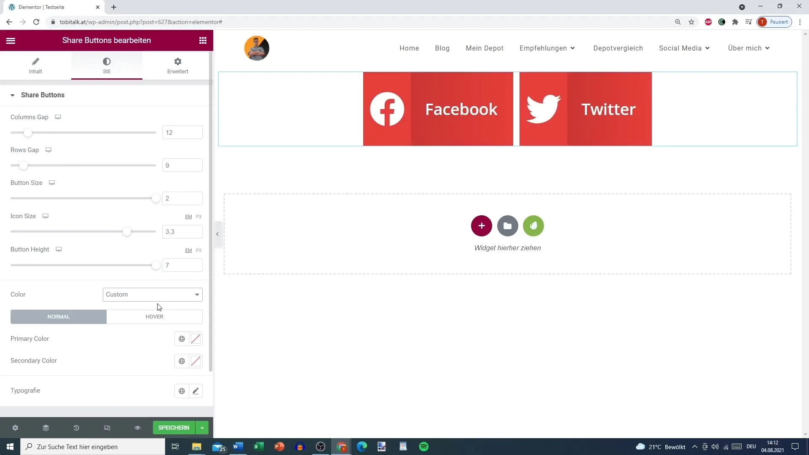Image resolution: width=809 pixels, height=455 pixels.
Task: Add new section with plus button
Action: click(482, 226)
